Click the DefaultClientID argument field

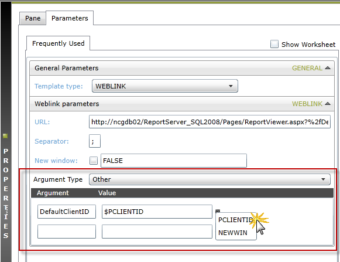pyautogui.click(x=67, y=212)
